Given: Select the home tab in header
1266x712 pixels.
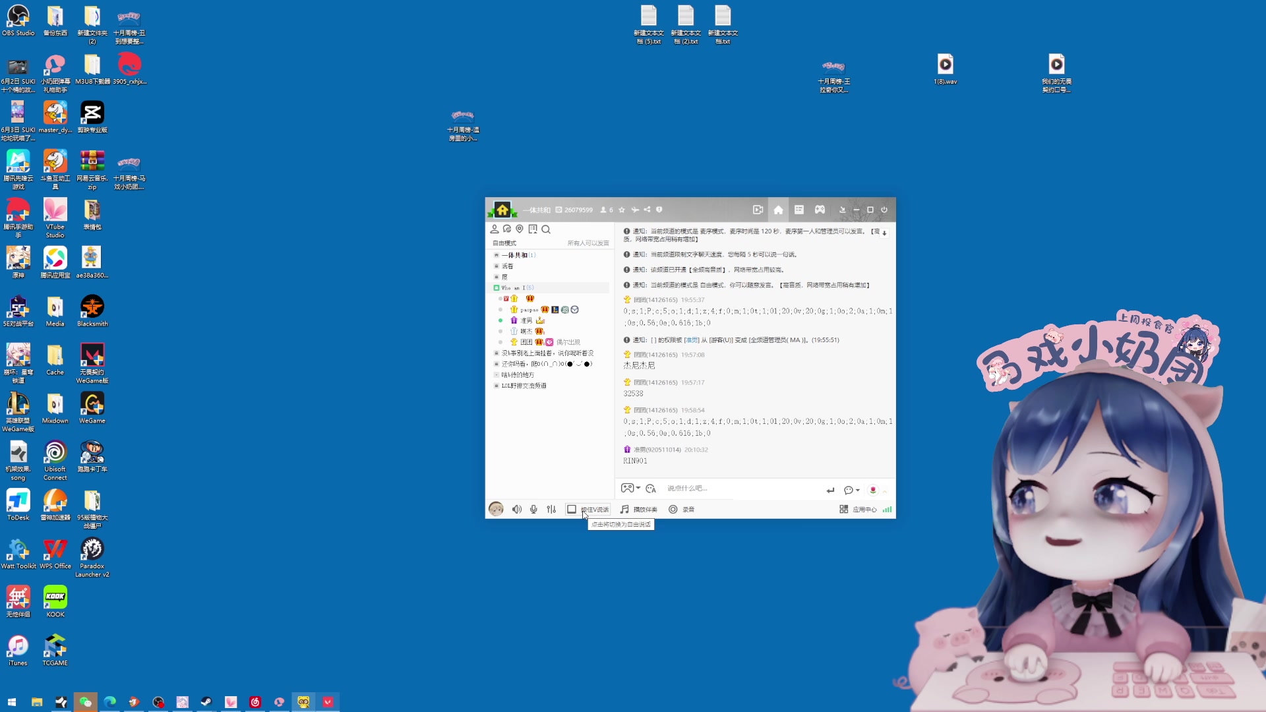Looking at the screenshot, I should 778,210.
